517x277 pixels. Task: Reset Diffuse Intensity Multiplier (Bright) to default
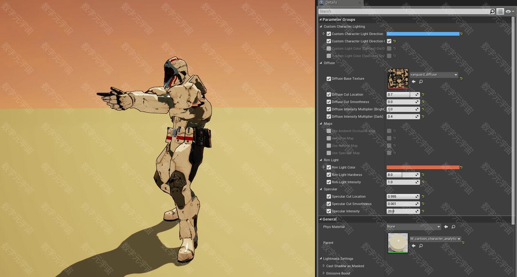[423, 109]
